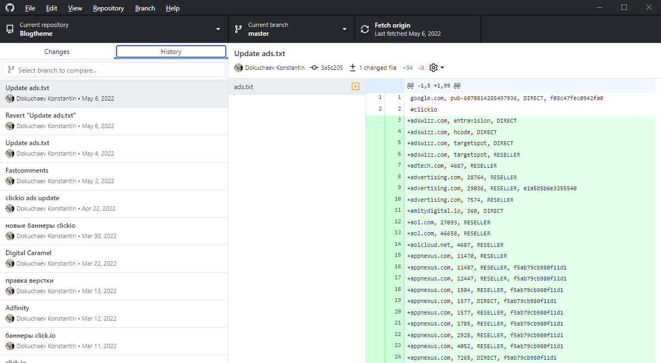Minimize the GitHub Desktop window
Image resolution: width=661 pixels, height=363 pixels.
[x=599, y=7]
